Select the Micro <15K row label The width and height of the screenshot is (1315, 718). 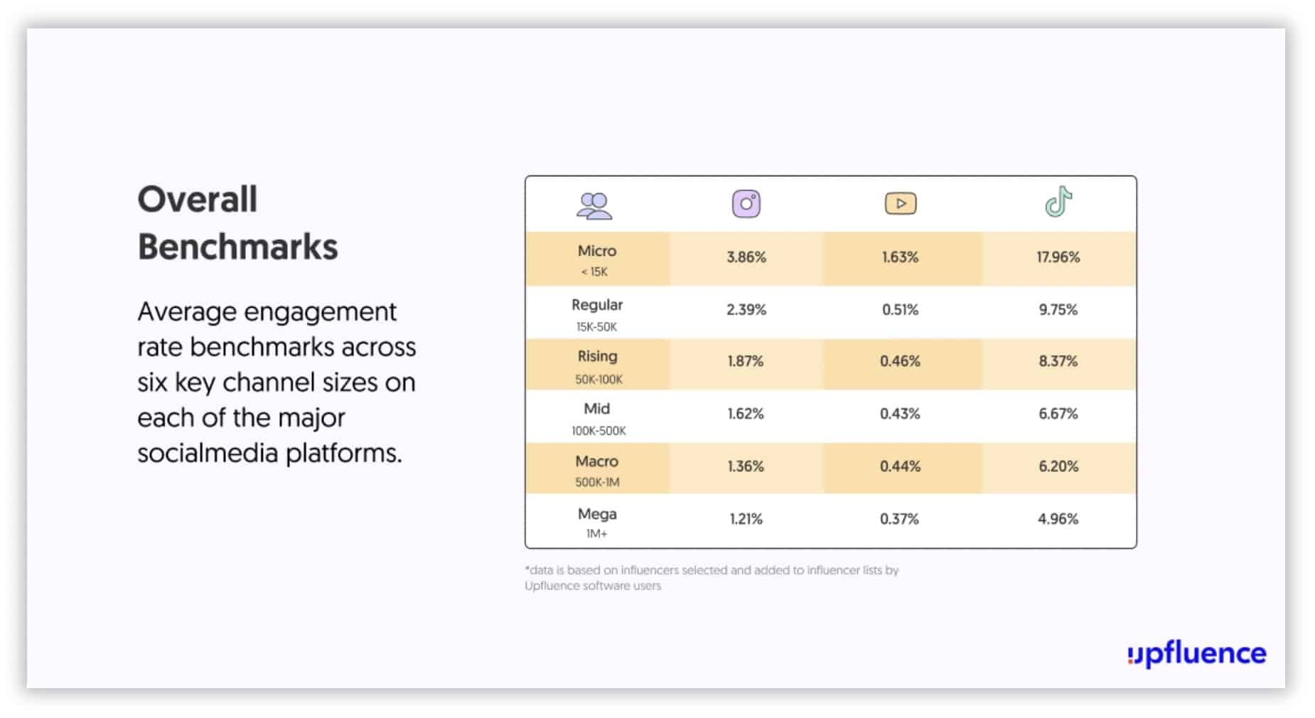pos(596,259)
